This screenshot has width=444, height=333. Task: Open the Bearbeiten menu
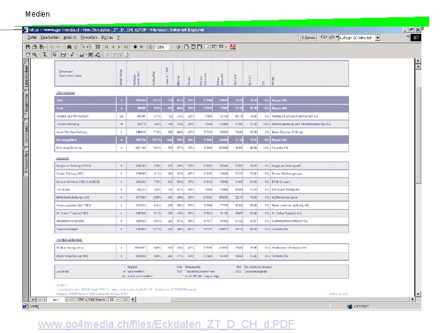[x=50, y=38]
